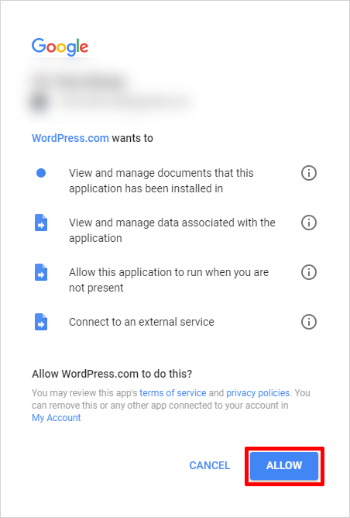
Task: Click 'Allow this application to run' text
Action: 169,280
